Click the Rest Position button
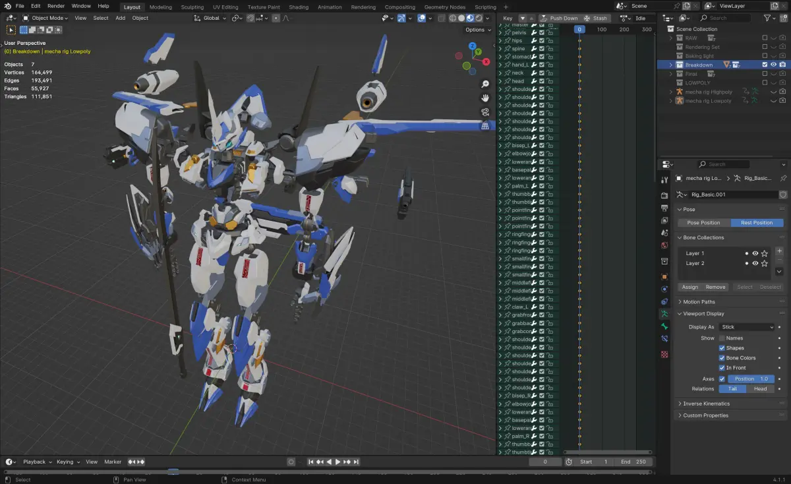 pyautogui.click(x=757, y=223)
